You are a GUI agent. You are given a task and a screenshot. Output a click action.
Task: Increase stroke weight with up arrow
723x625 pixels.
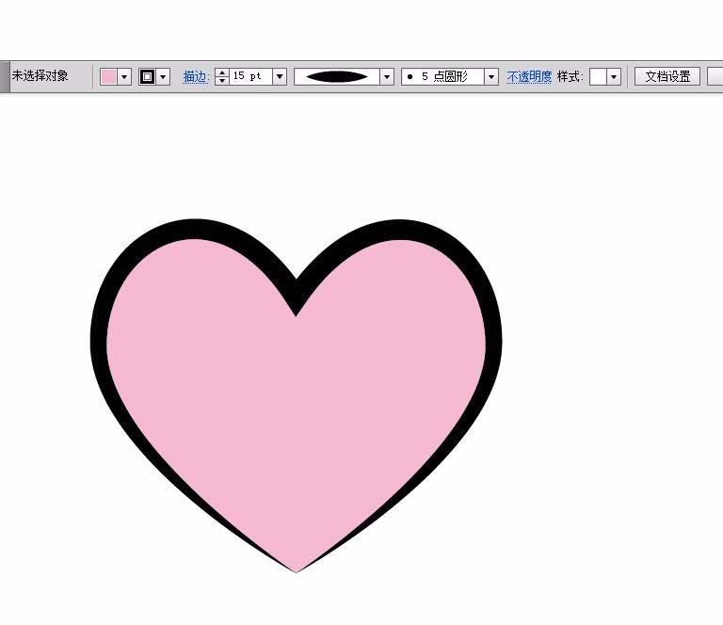click(222, 72)
